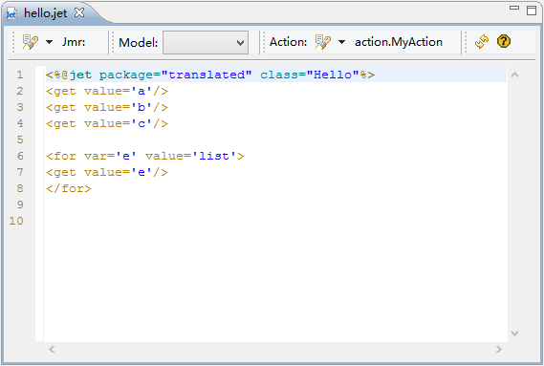
Task: Click the horizontal scrollbar left arrow
Action: (52, 349)
